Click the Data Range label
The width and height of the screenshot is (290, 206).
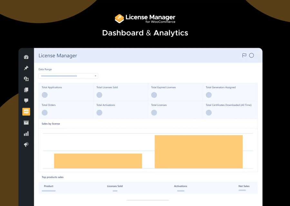(x=45, y=69)
